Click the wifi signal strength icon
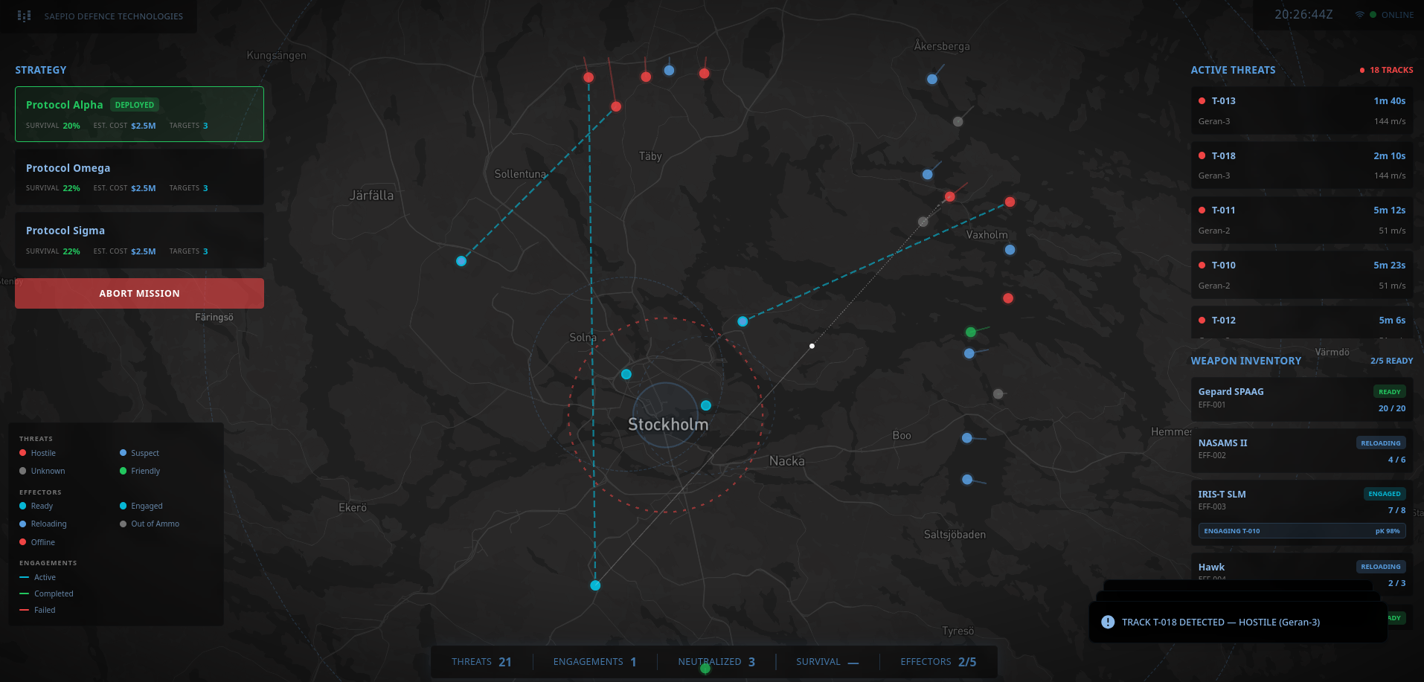Image resolution: width=1424 pixels, height=682 pixels. click(1359, 14)
